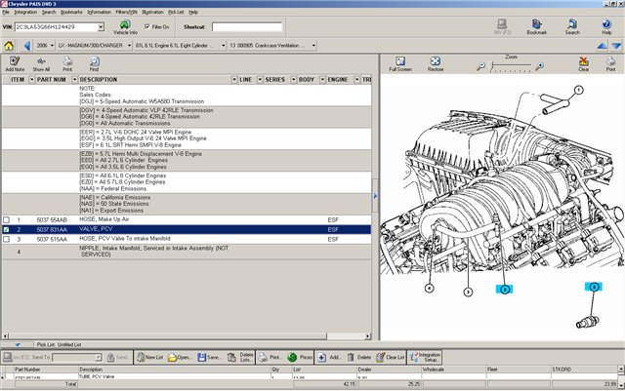The image size is (625, 391).
Task: Open the 2006 year dropdown
Action: coord(52,46)
